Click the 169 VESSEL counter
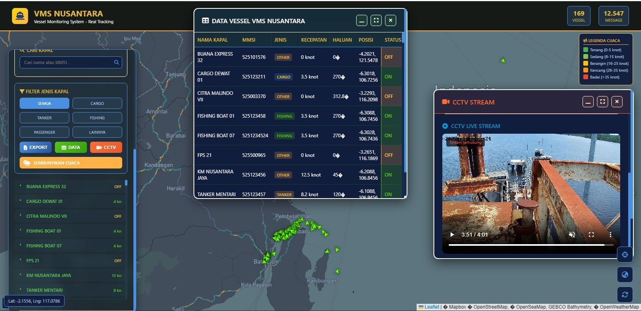The image size is (641, 311). pyautogui.click(x=579, y=16)
